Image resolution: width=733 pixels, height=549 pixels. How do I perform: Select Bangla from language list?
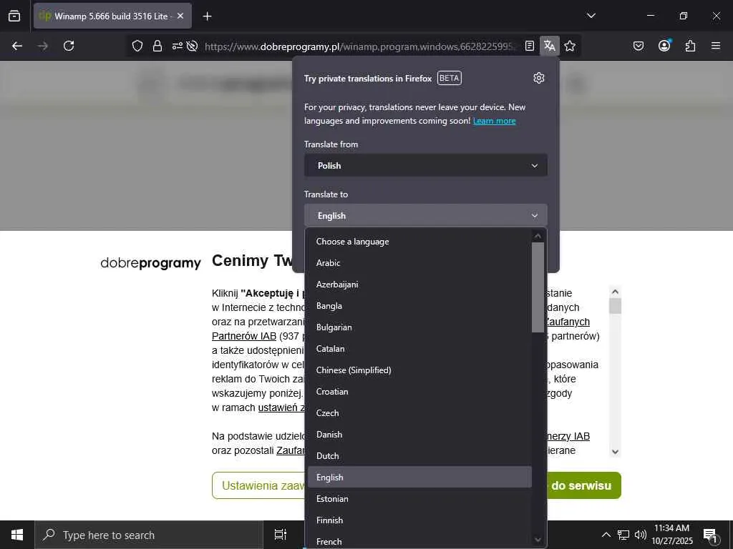419,306
